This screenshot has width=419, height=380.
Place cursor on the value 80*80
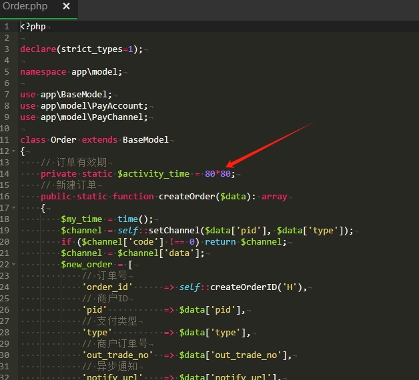[x=218, y=174]
